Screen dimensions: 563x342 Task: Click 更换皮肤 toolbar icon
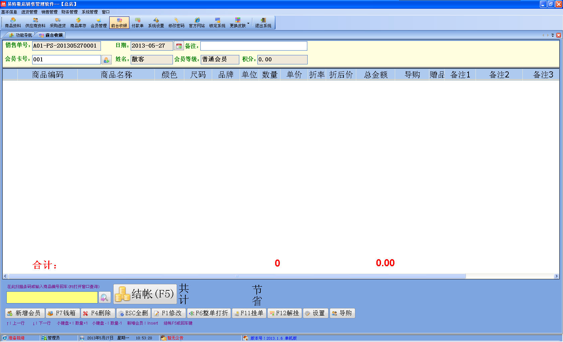238,23
